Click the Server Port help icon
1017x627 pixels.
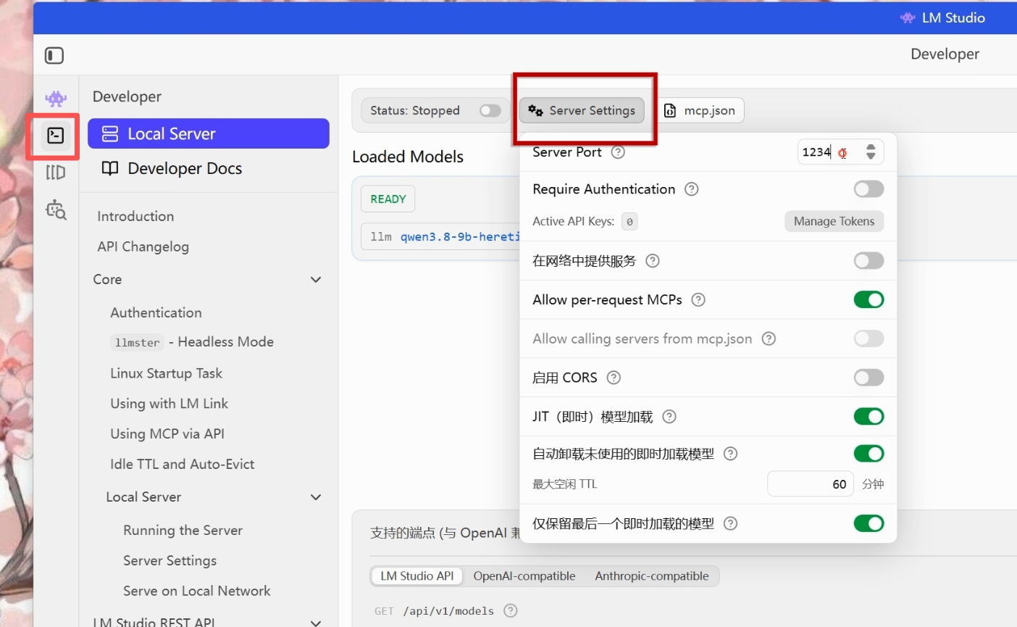pyautogui.click(x=618, y=152)
